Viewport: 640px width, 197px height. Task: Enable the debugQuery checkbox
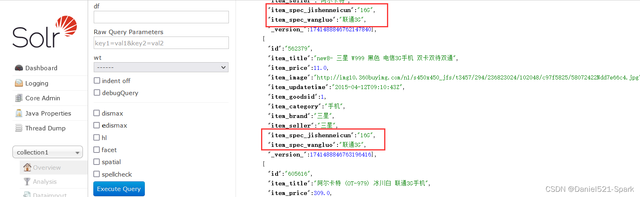point(97,92)
